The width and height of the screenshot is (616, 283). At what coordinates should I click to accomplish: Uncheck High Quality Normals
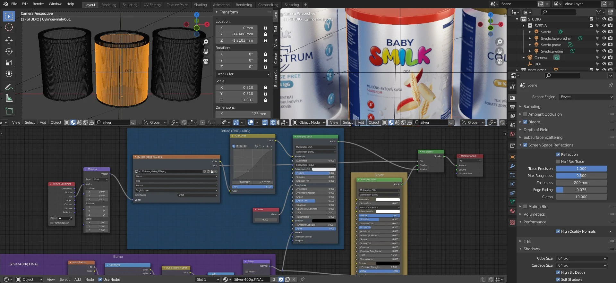[x=558, y=231]
